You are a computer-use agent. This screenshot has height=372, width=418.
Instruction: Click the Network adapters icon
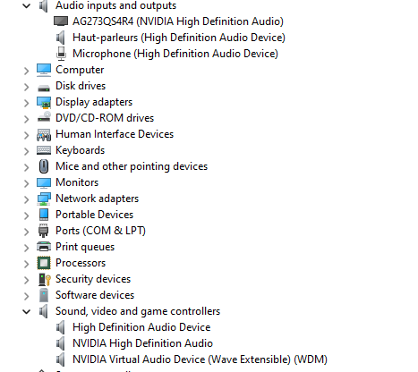pos(44,199)
